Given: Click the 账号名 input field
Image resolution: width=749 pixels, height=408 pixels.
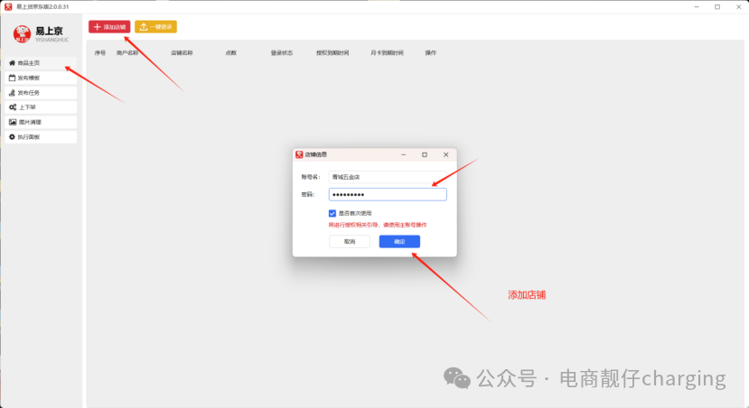Looking at the screenshot, I should point(388,177).
